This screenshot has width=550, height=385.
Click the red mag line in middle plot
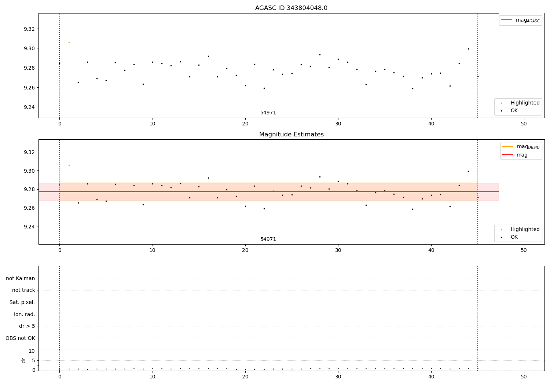[x=268, y=192]
